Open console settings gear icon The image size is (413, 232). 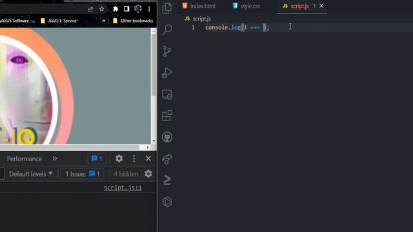148,173
